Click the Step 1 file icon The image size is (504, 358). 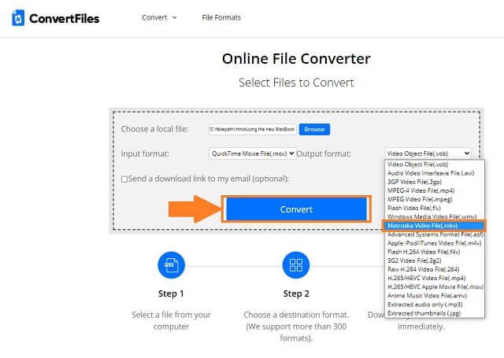(x=172, y=265)
